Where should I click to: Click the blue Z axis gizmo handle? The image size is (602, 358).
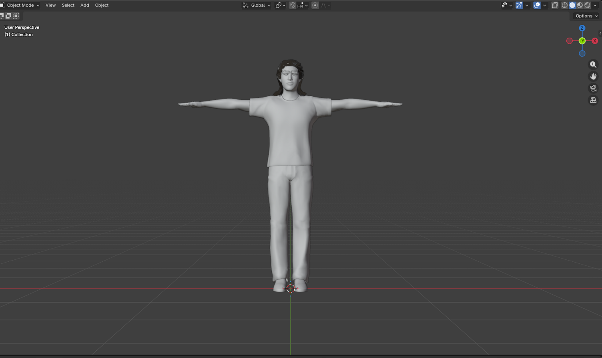[582, 28]
